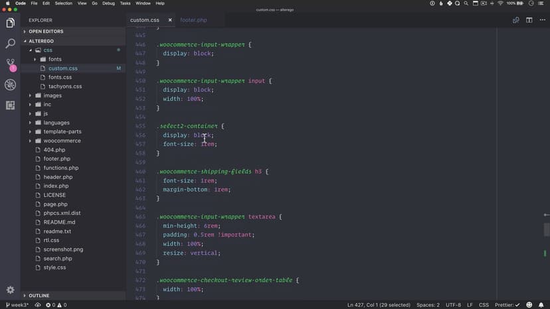
Task: Expand the OUTLINE section
Action: tap(39, 296)
